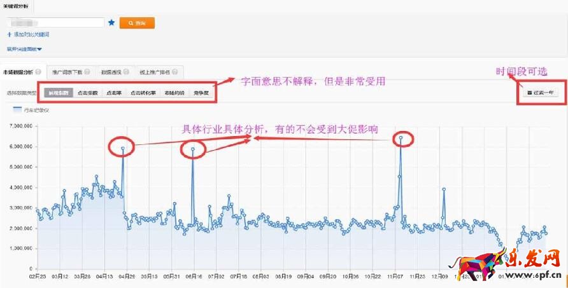Click help icon beside 推广词表下载 tab
The height and width of the screenshot is (288, 568).
(87, 72)
